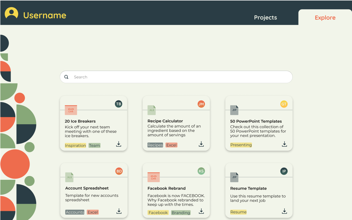352x220 pixels.
Task: Open the Account Spreadsheet title
Action: pyautogui.click(x=87, y=188)
